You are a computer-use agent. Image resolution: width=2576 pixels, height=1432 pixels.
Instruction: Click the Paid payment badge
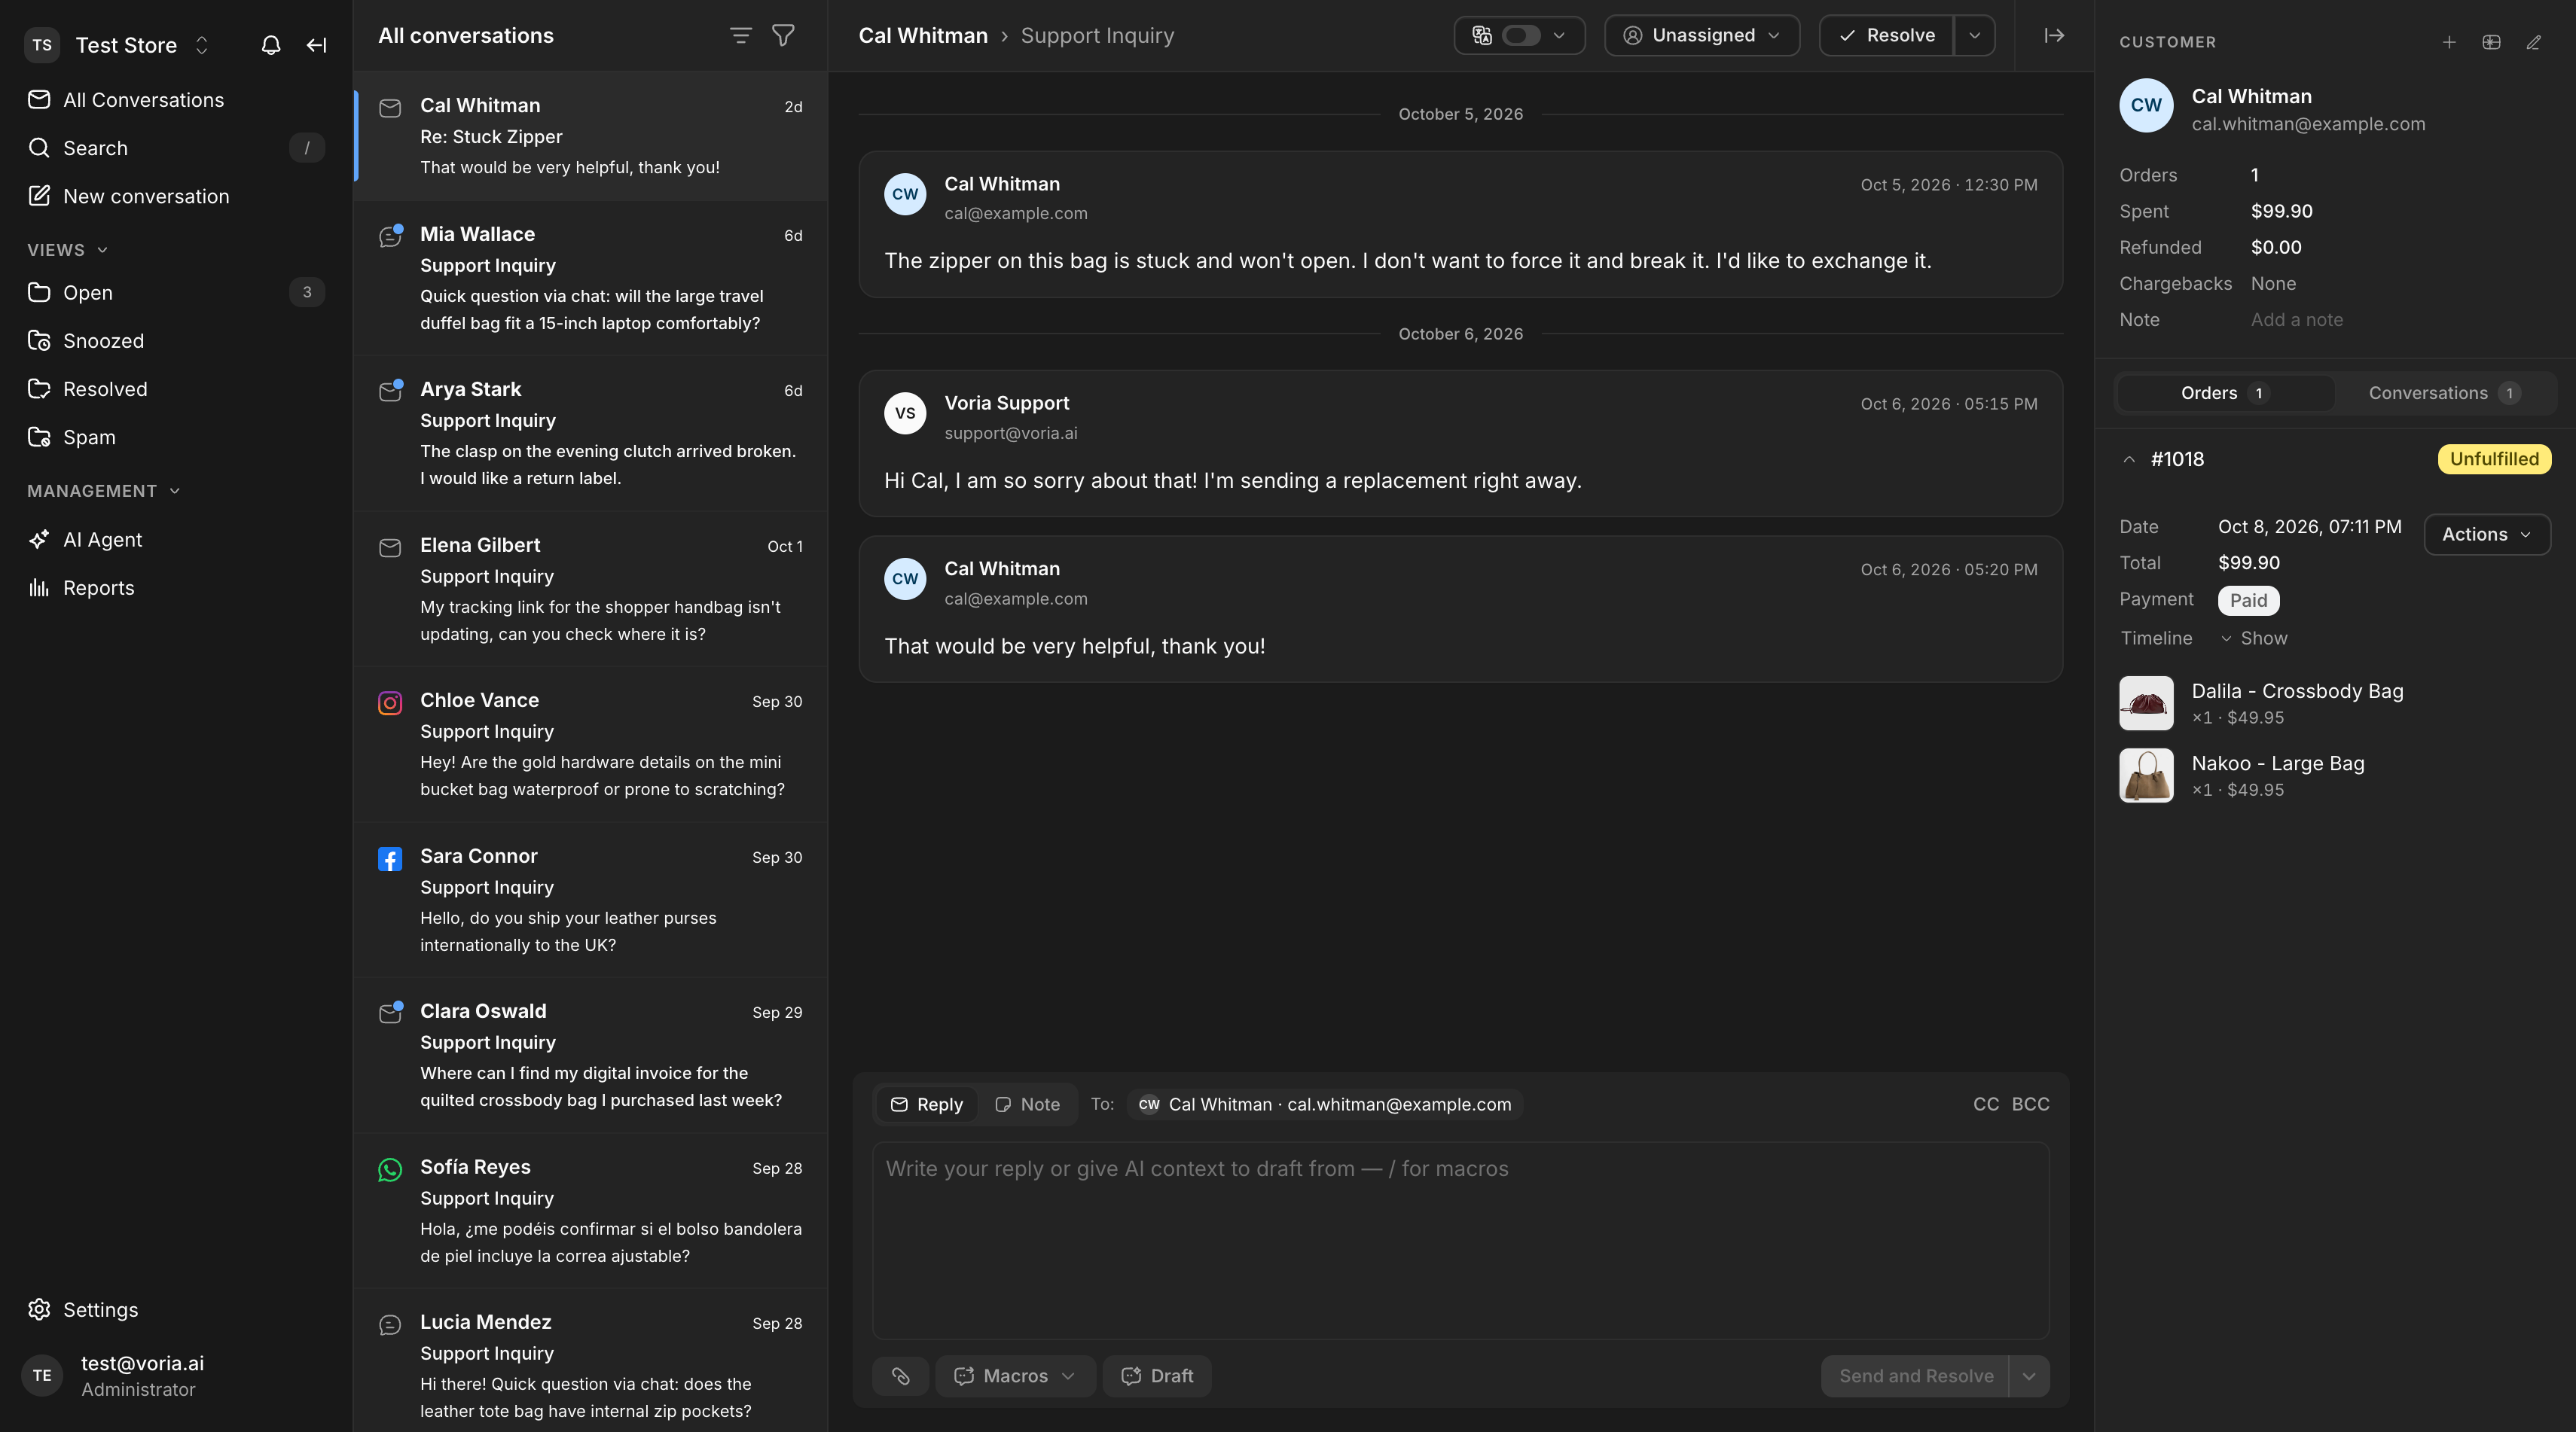click(x=2248, y=601)
